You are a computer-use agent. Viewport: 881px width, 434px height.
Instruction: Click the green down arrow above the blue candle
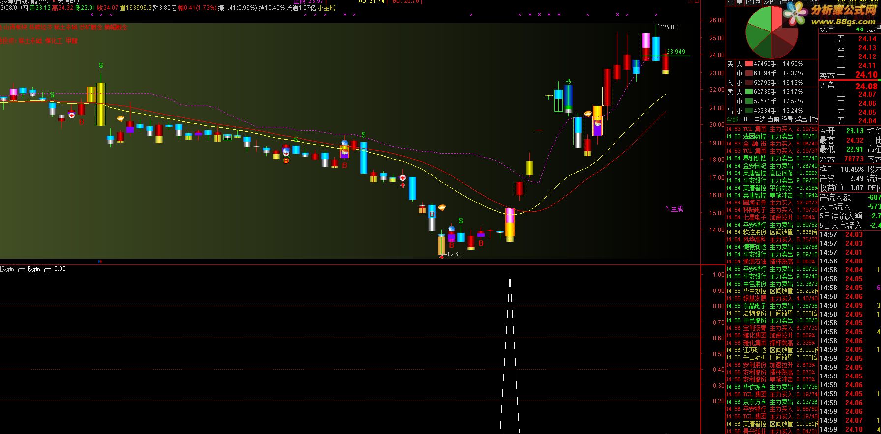click(x=569, y=82)
